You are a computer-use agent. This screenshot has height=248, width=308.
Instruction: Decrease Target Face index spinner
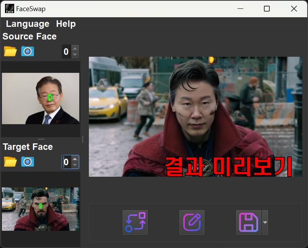75,165
